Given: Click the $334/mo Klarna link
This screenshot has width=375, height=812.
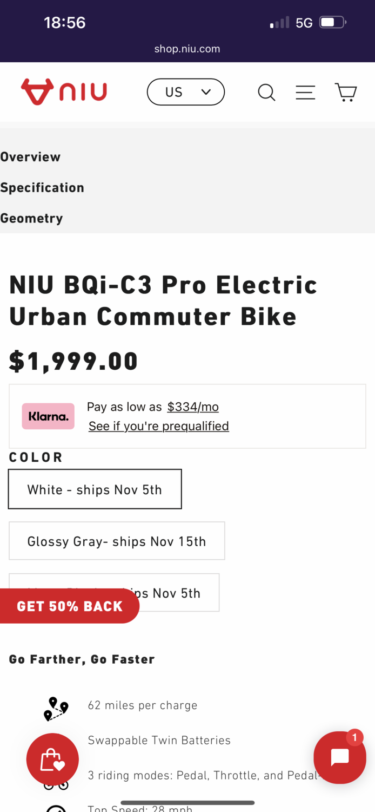Looking at the screenshot, I should point(193,407).
